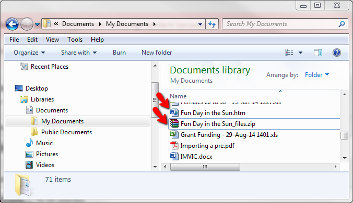Open Music library in tree
Screen dimensions: 353x203
point(44,143)
